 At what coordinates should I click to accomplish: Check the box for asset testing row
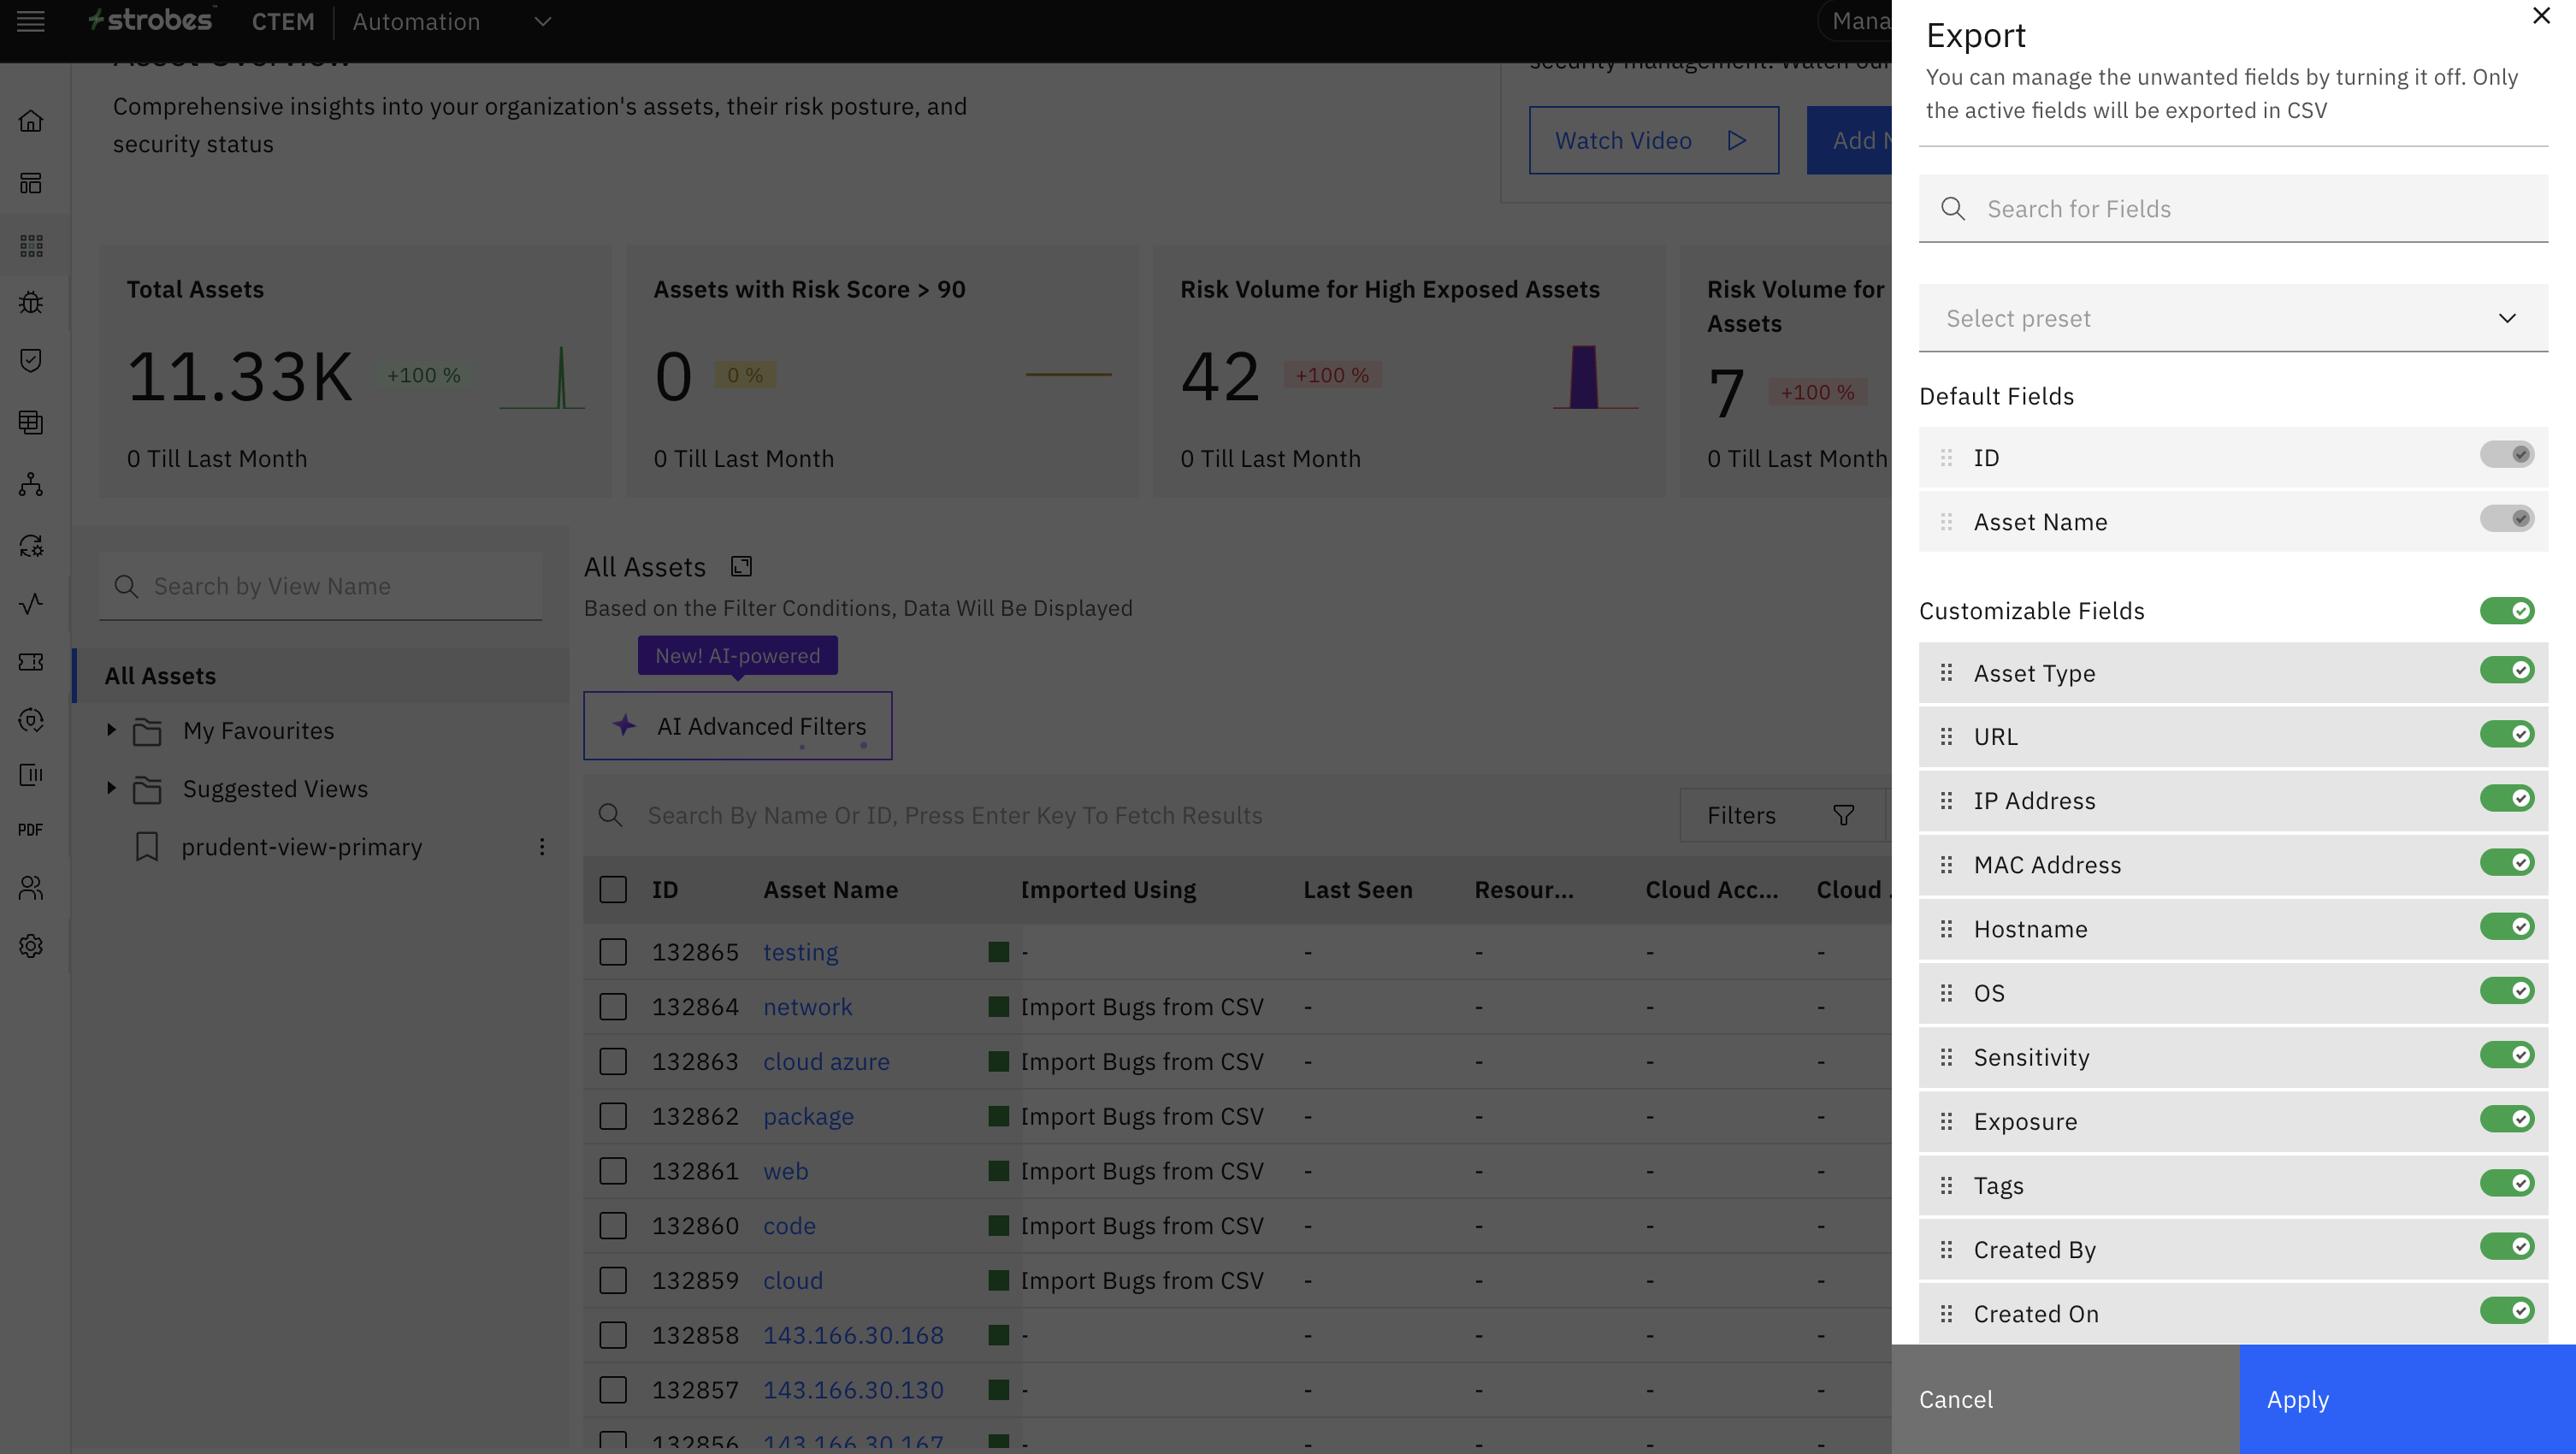pos(613,952)
